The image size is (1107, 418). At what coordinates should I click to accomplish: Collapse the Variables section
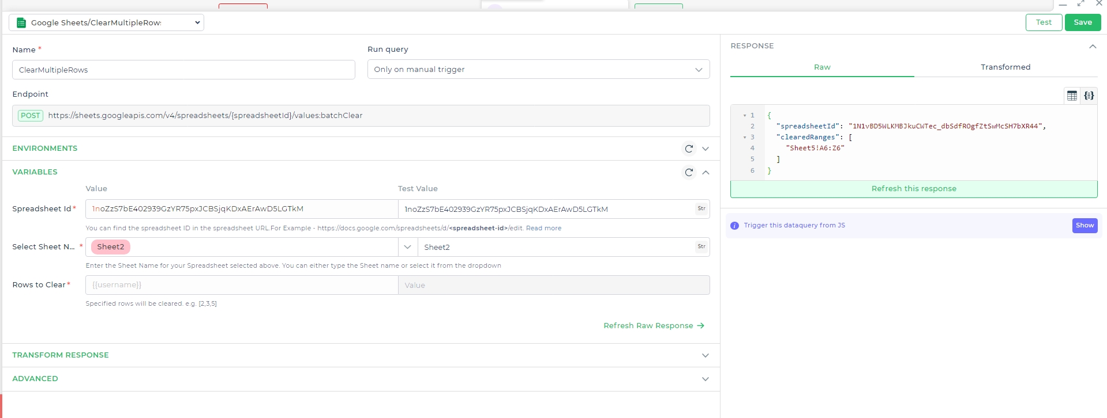[x=706, y=172]
